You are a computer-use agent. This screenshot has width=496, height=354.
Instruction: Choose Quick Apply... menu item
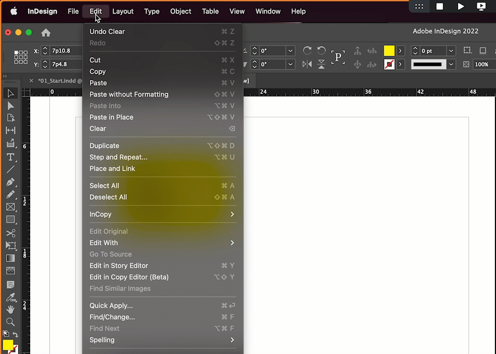click(x=163, y=306)
